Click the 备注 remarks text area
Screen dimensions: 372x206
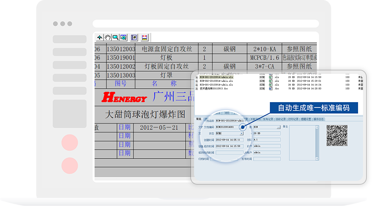[x=304, y=142]
